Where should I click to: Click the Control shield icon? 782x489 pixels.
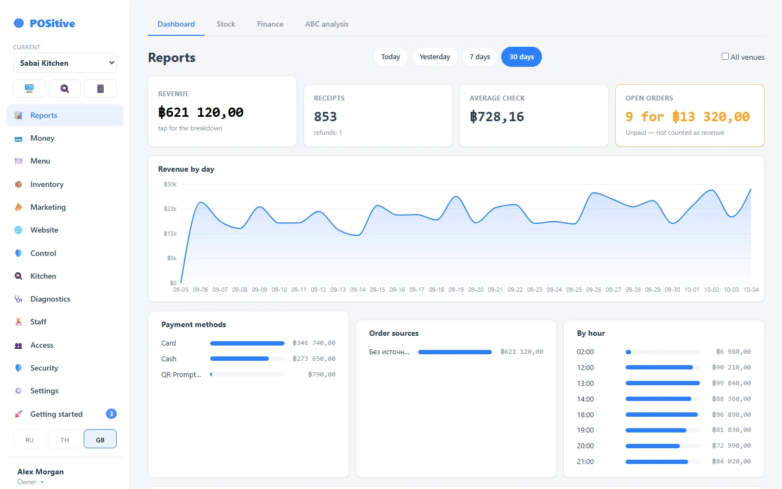coord(18,253)
